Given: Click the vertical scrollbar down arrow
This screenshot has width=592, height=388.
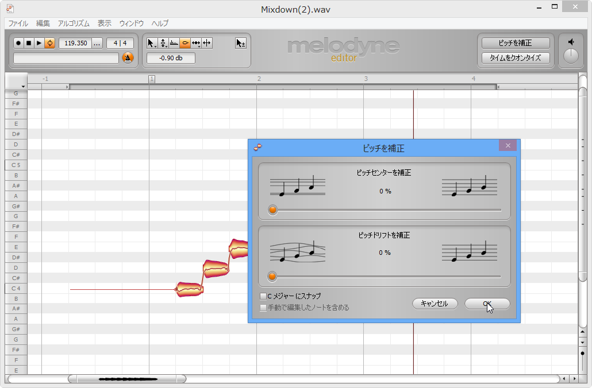Looking at the screenshot, I should click(583, 343).
